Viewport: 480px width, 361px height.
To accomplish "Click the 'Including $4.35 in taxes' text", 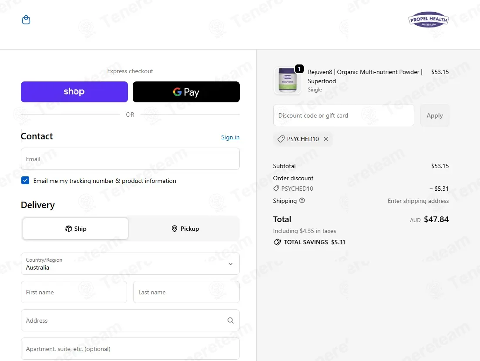I will (305, 231).
